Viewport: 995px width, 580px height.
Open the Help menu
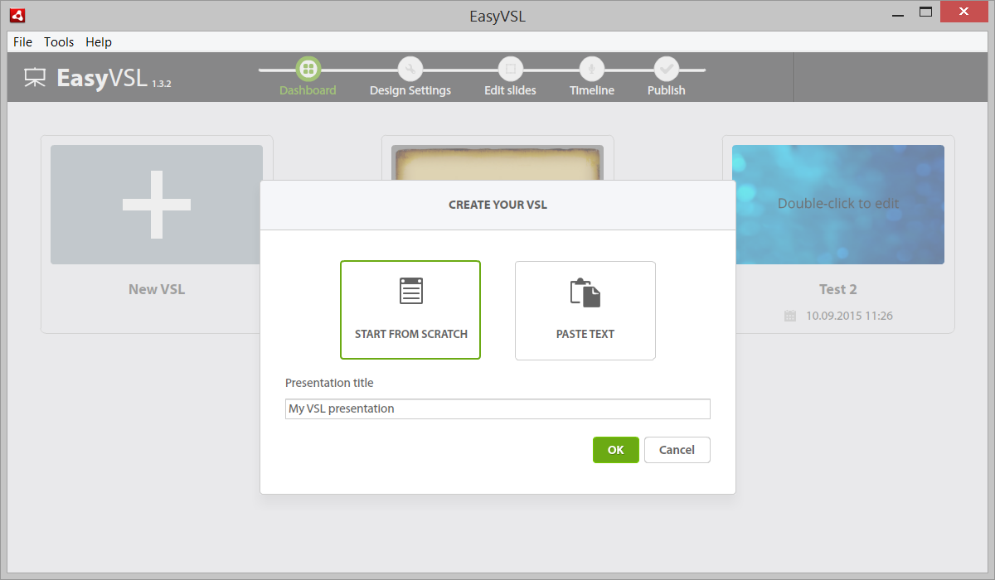point(99,41)
